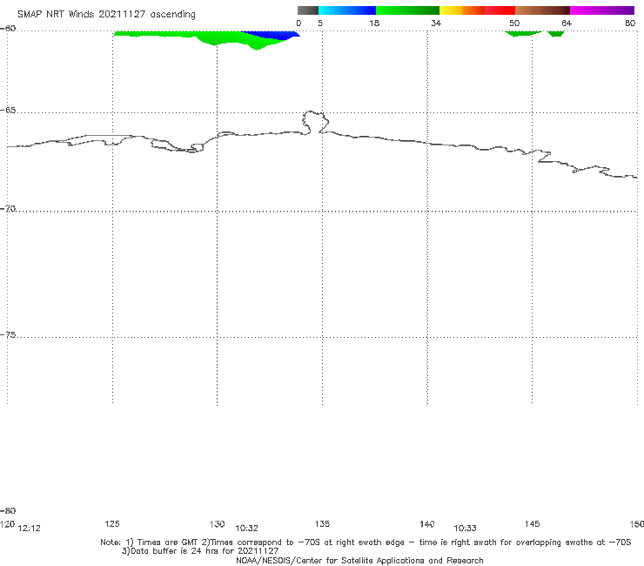
Task: Click the red segment of the color bar
Action: point(500,10)
